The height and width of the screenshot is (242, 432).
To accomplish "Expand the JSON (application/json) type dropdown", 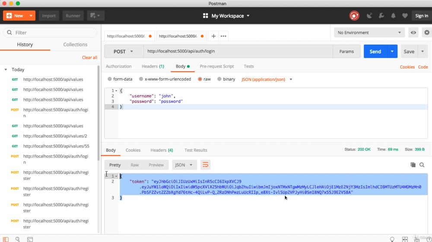I will point(267,79).
